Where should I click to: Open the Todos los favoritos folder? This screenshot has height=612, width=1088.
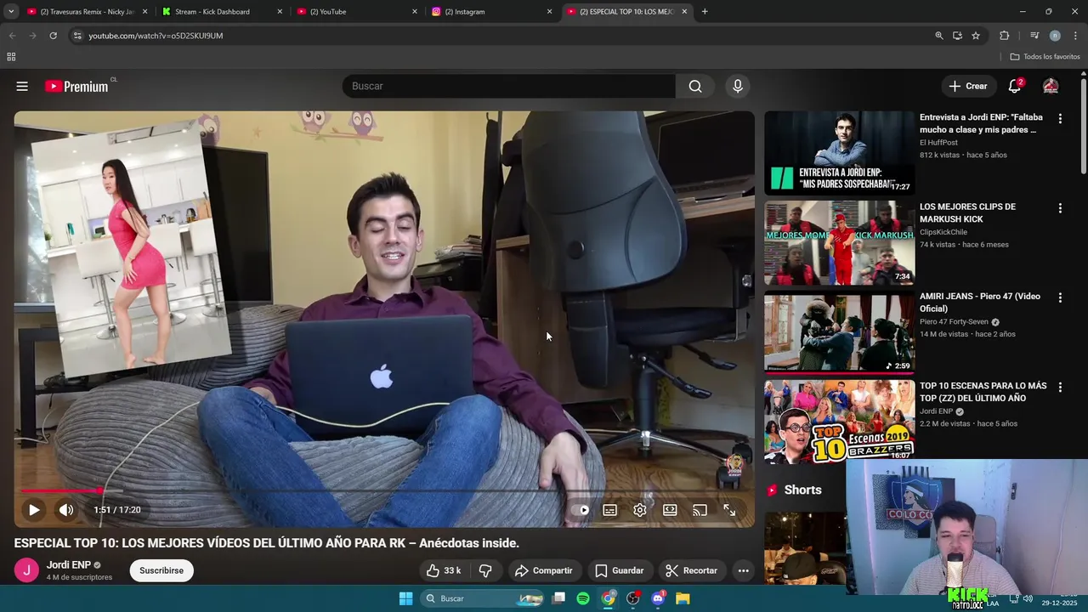(1045, 57)
